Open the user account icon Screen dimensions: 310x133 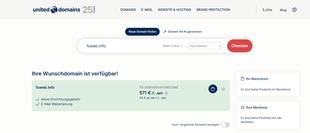coord(294,10)
